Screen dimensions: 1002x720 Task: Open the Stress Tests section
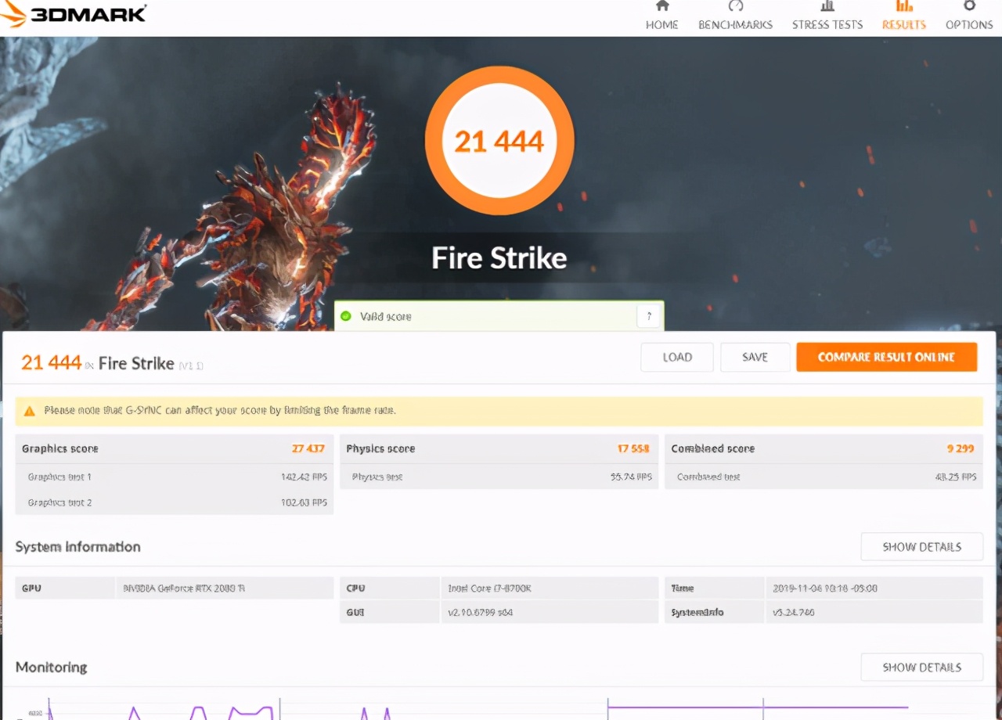click(x=827, y=16)
